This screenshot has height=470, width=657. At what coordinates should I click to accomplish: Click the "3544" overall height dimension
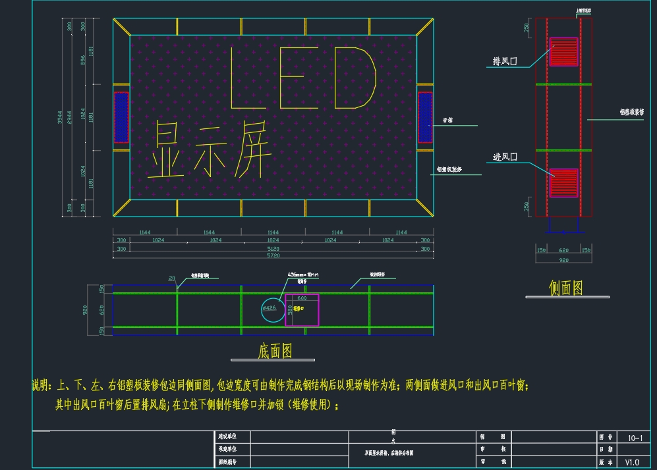[x=60, y=117]
